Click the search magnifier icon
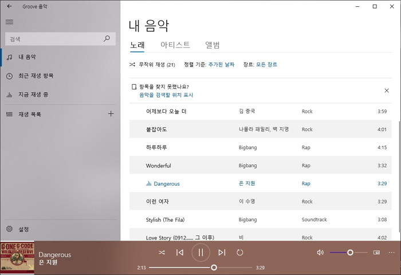The image size is (401, 275). pyautogui.click(x=107, y=38)
